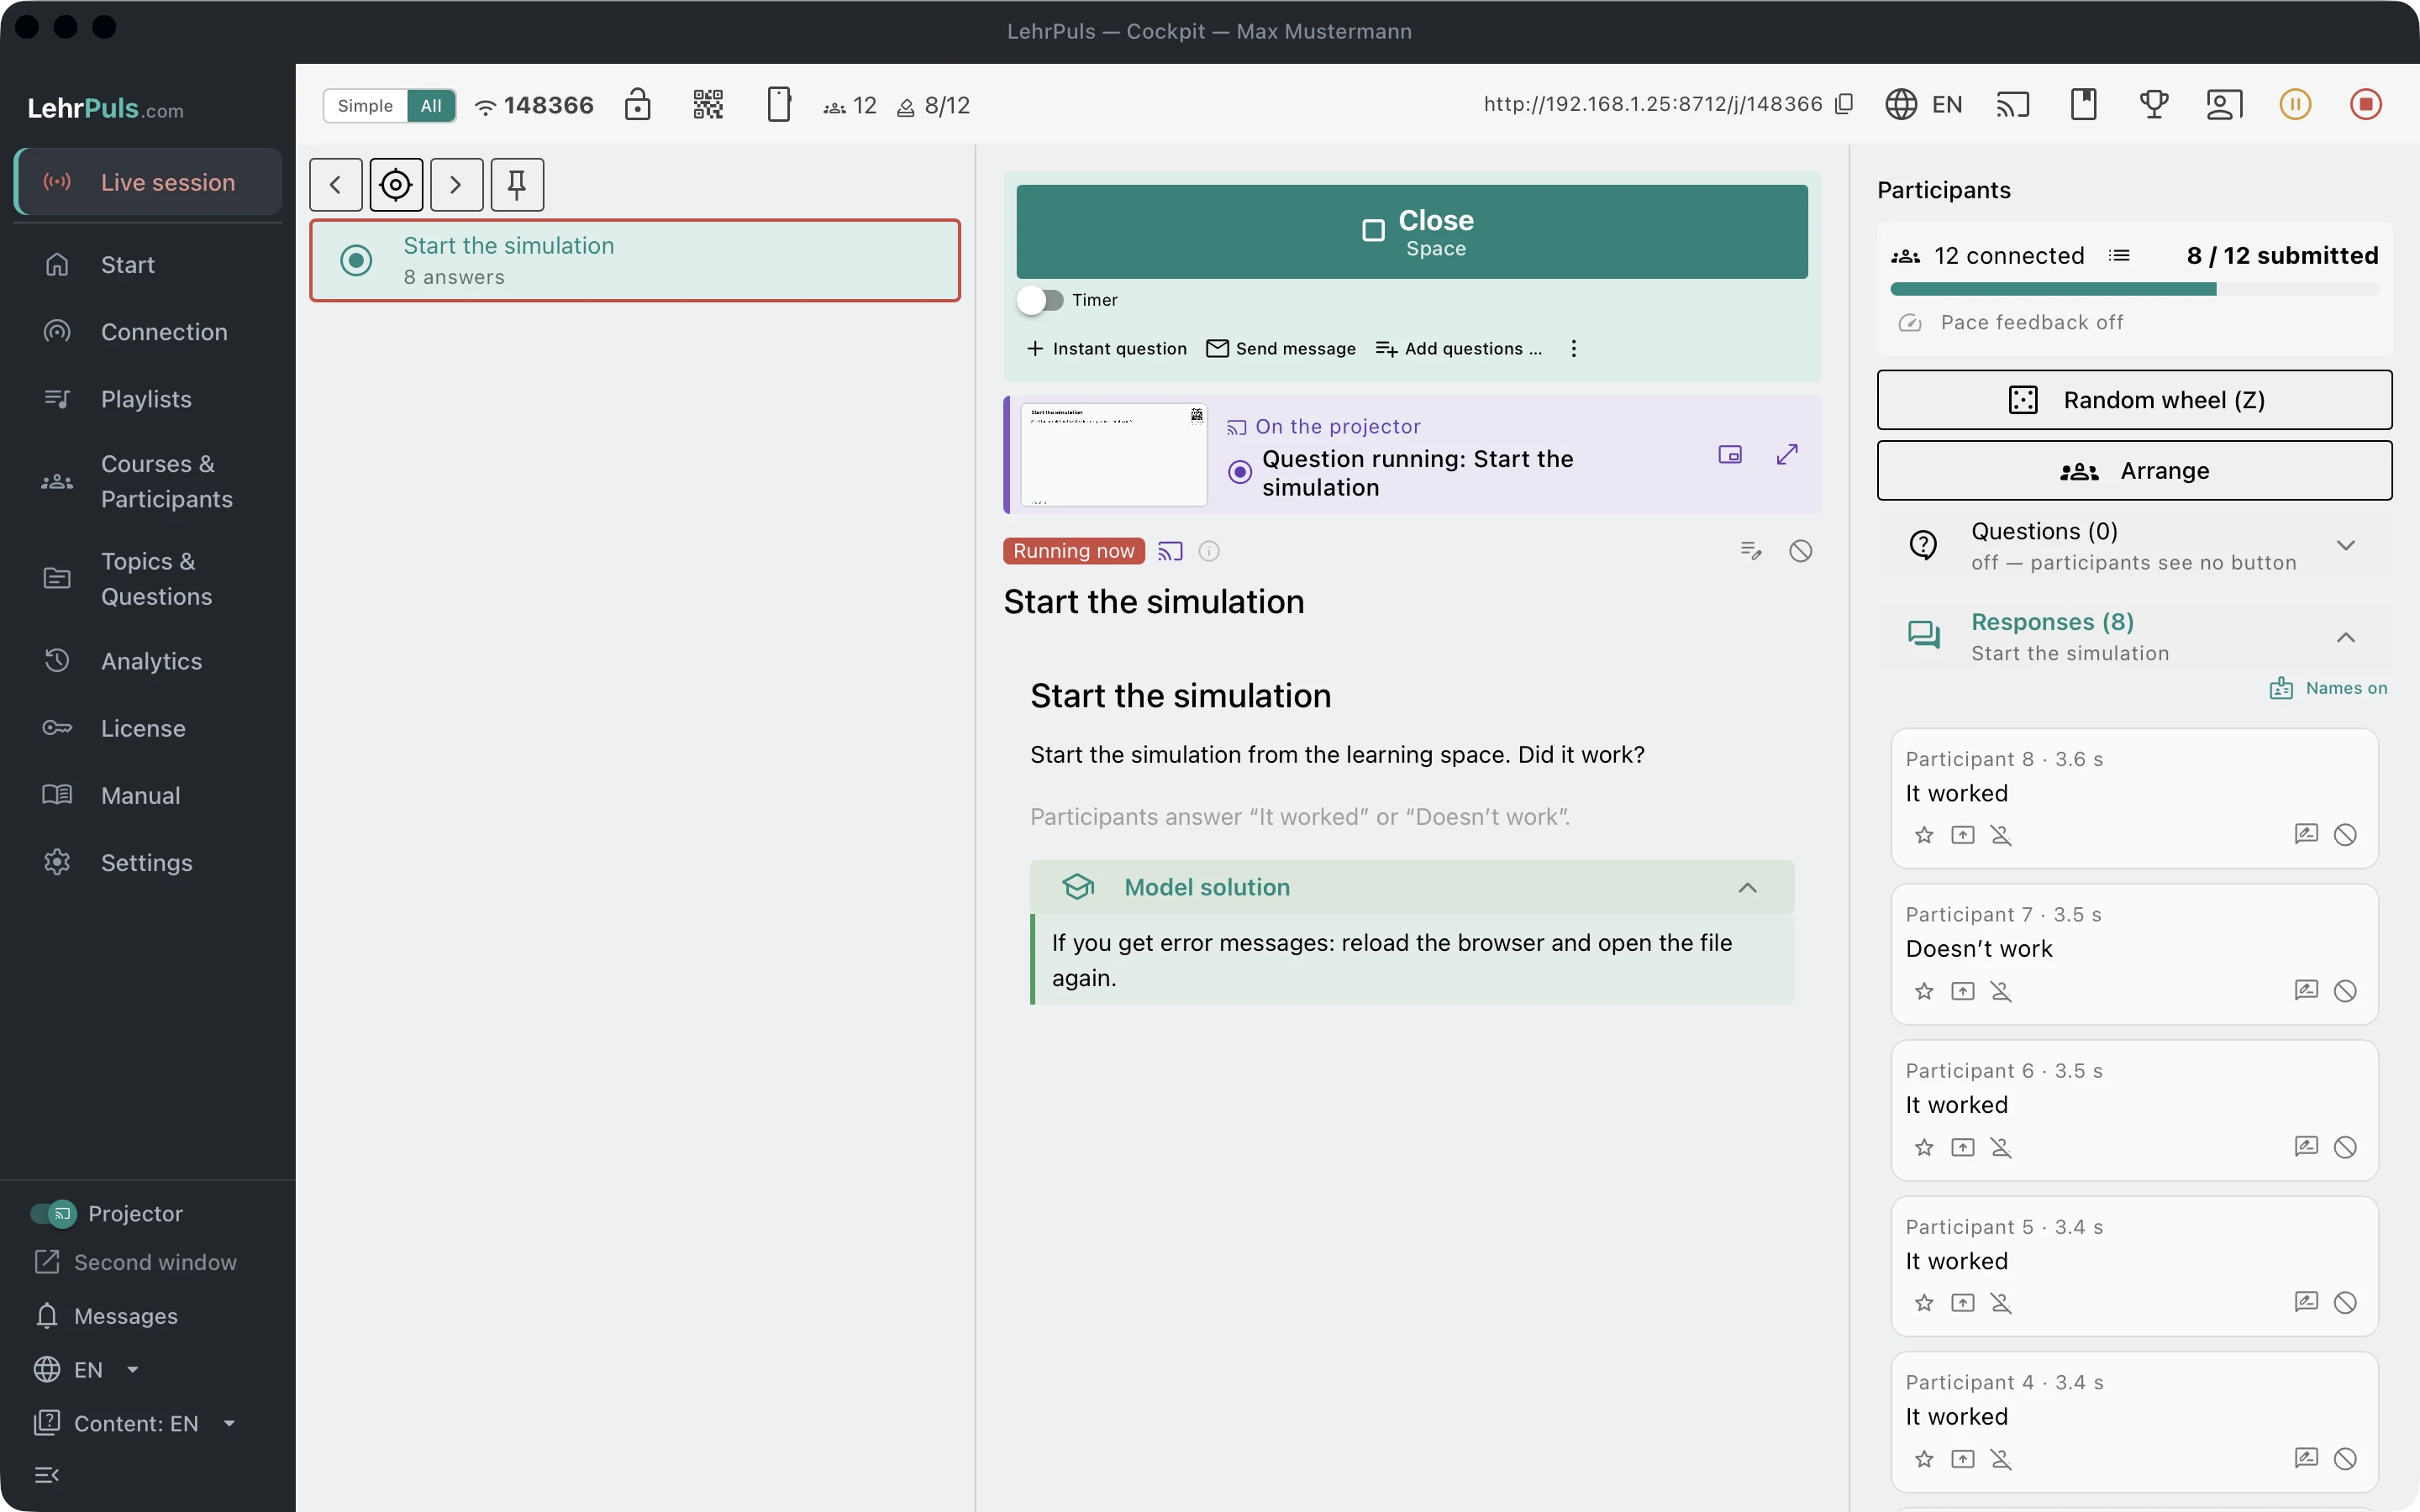Collapse the sidebar with bottom-left icon
This screenshot has height=1512, width=2420.
click(47, 1474)
